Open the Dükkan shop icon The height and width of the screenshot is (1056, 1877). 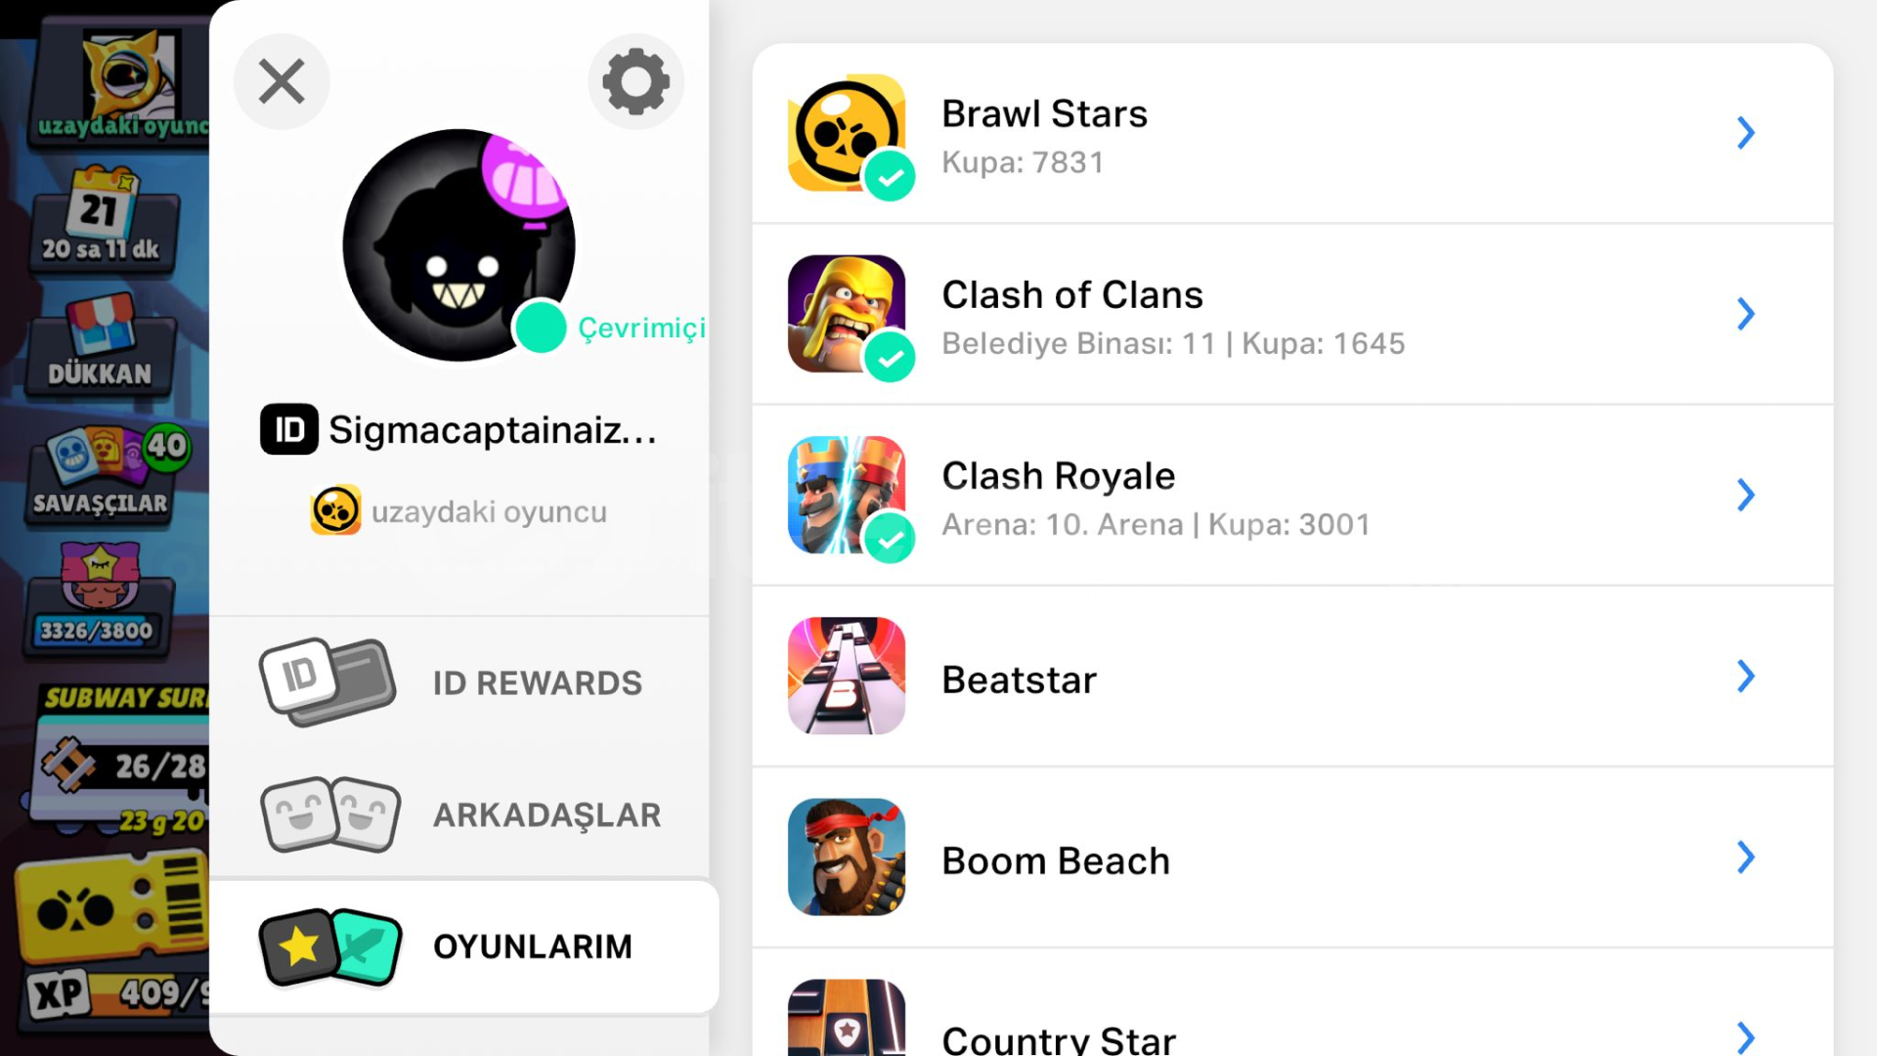point(101,342)
